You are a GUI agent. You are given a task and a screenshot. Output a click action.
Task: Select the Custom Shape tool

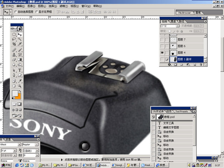coord(20,75)
